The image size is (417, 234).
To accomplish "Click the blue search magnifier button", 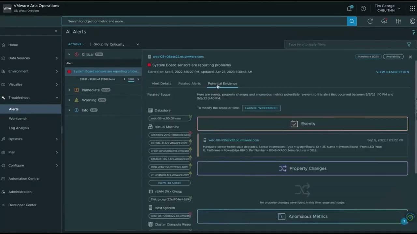I will (x=352, y=21).
